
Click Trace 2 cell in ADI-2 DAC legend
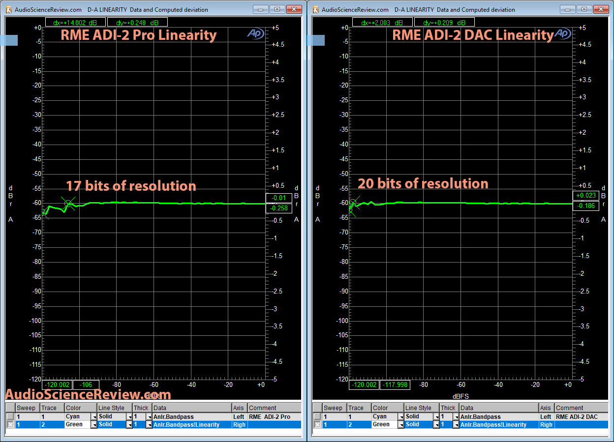click(x=359, y=424)
